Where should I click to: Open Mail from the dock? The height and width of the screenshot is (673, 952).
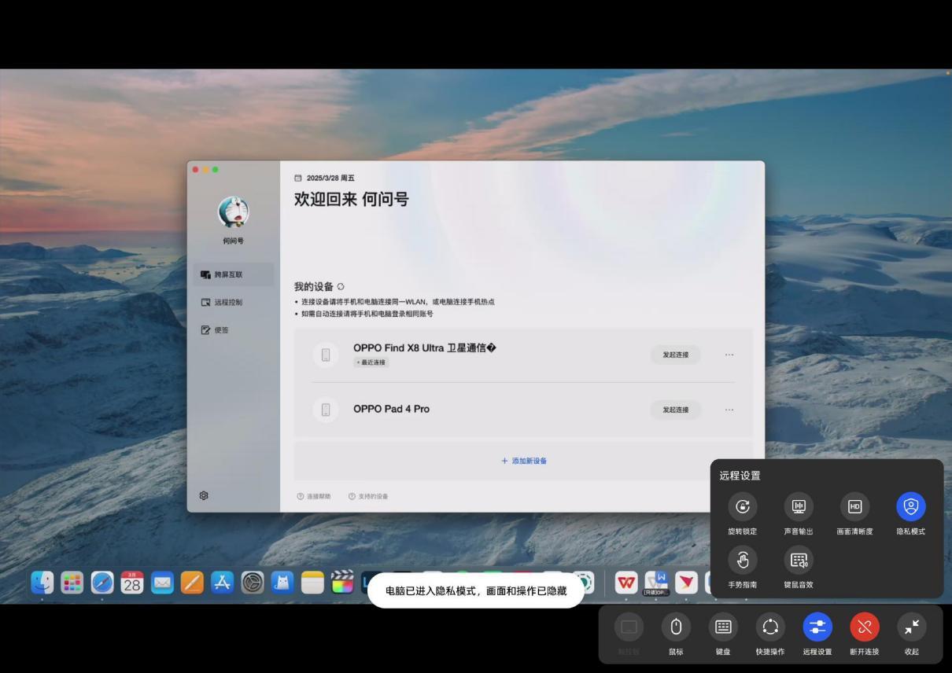click(162, 583)
